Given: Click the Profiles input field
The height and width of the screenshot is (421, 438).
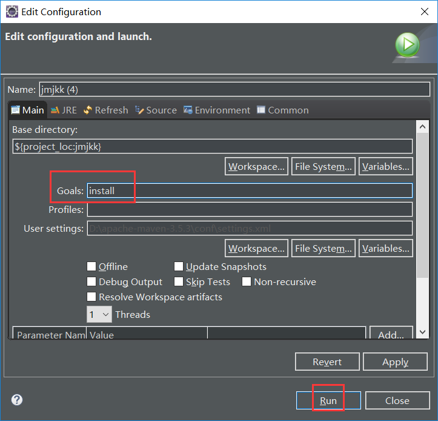Looking at the screenshot, I should click(x=250, y=209).
